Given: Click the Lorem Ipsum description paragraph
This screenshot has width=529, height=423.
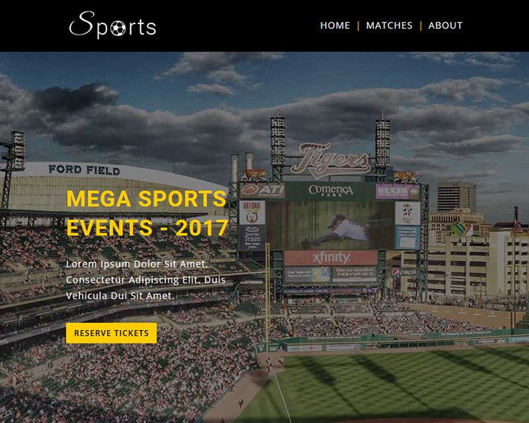Looking at the screenshot, I should tap(146, 280).
